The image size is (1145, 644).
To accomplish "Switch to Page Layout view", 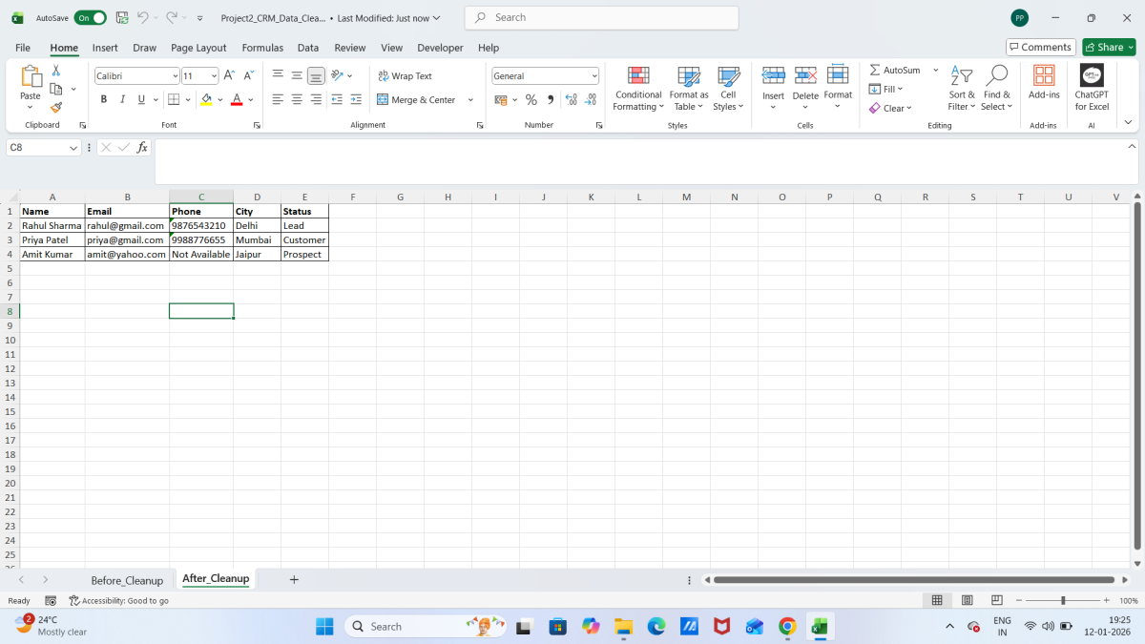I will point(968,600).
